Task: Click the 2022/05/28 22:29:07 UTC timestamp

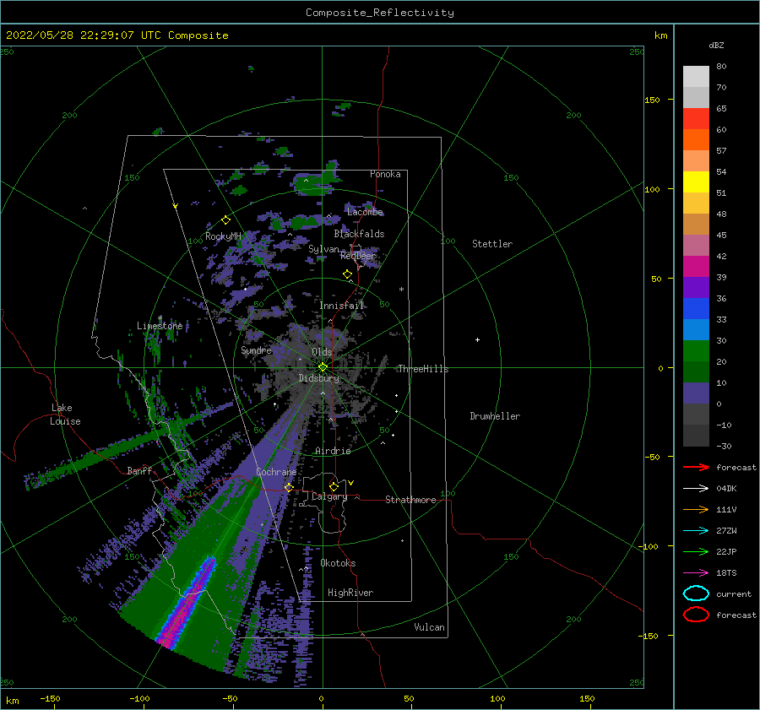Action: [117, 35]
